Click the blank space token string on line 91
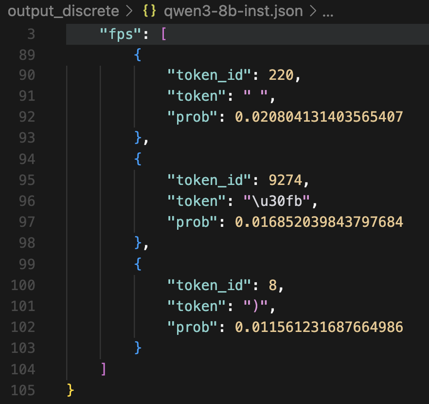 click(255, 96)
